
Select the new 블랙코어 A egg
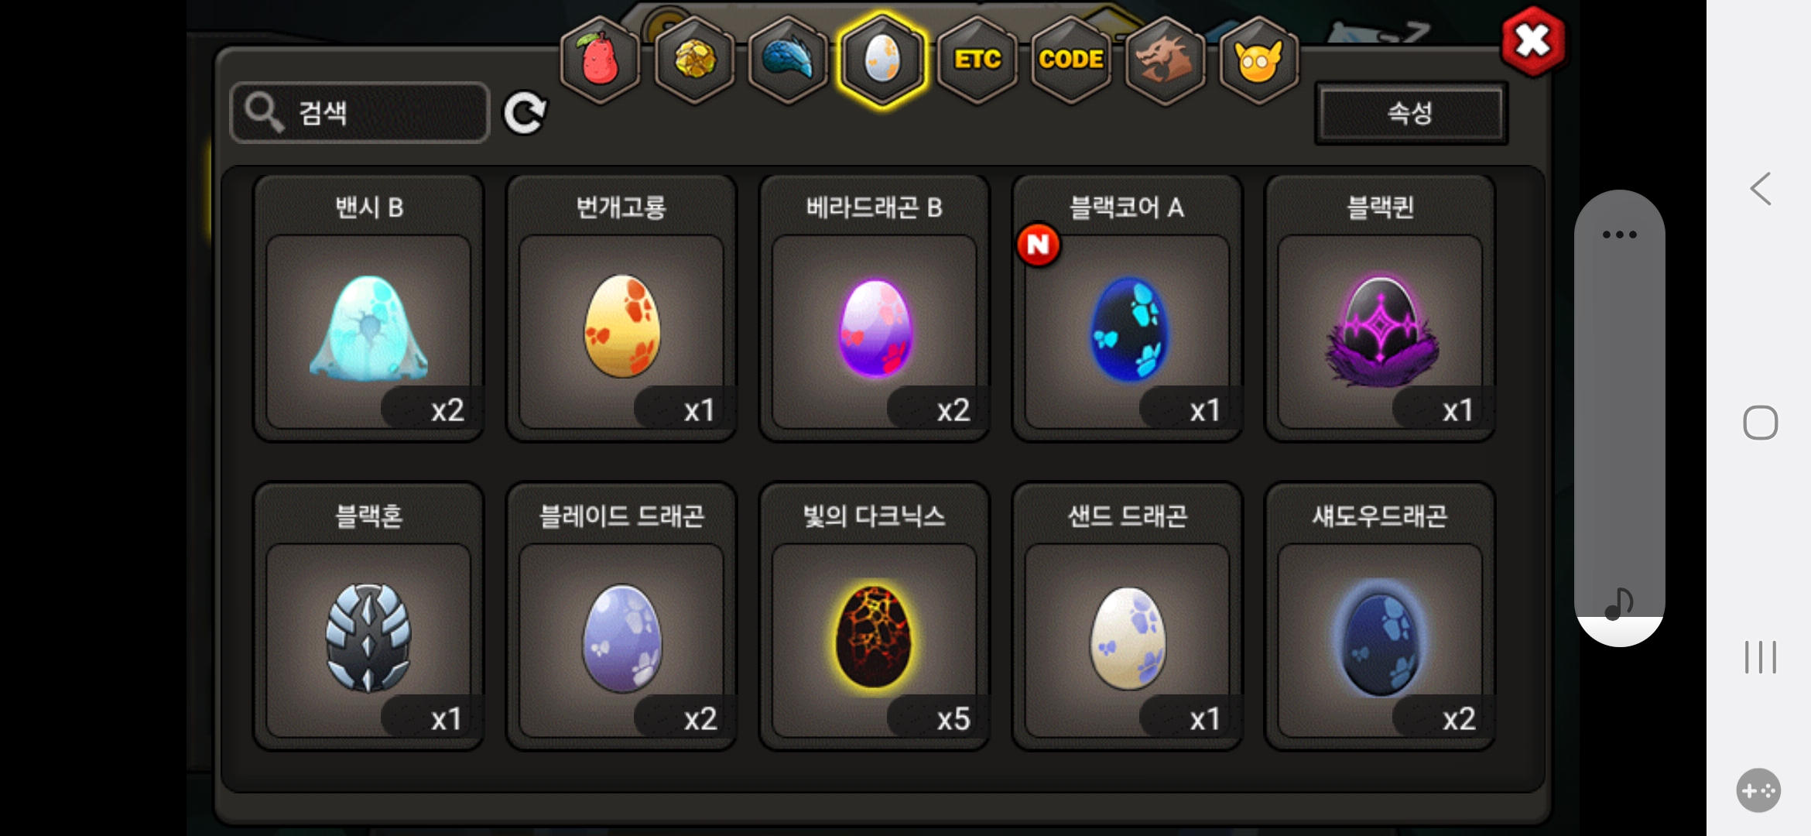(1128, 309)
